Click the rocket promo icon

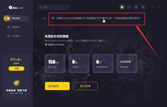(x=16, y=83)
